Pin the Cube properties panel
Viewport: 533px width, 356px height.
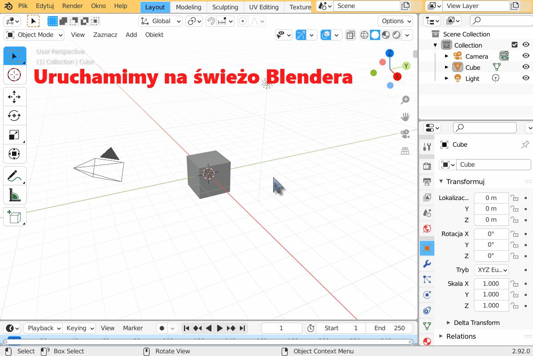pos(525,144)
